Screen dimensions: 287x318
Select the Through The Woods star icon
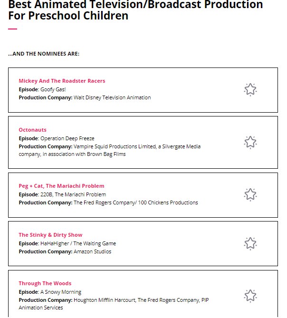pyautogui.click(x=250, y=296)
